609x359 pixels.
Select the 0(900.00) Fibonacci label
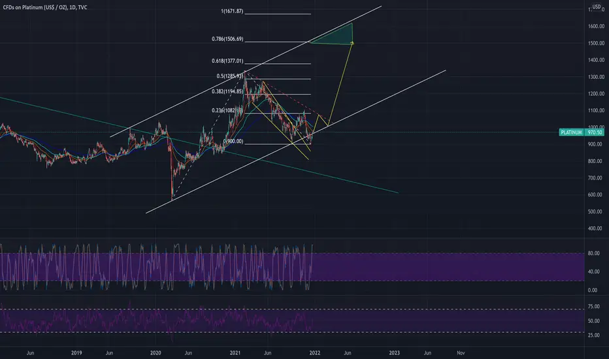click(233, 141)
